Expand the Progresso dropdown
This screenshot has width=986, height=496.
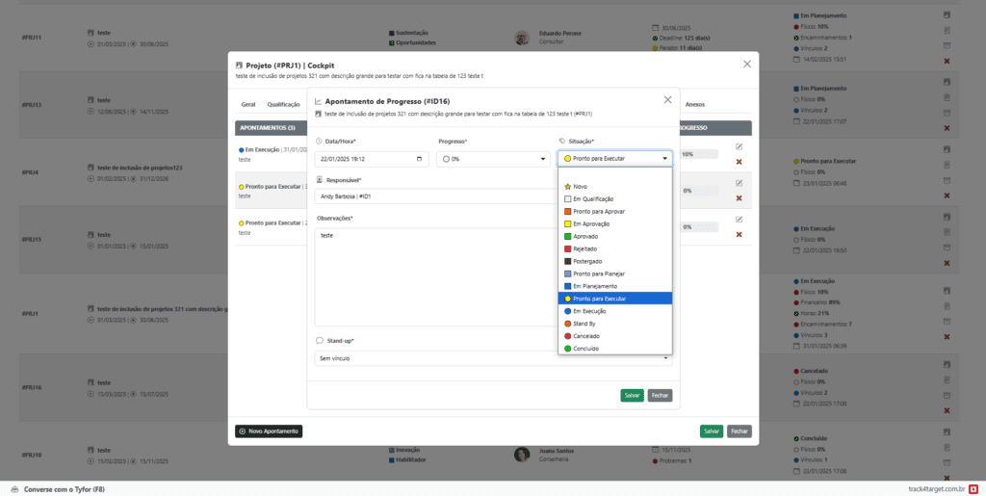pos(491,159)
